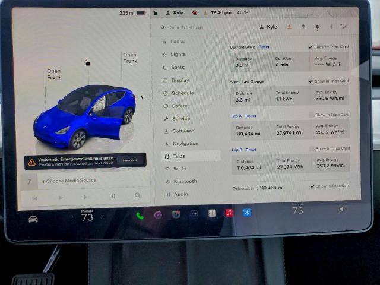
Task: Open the Locks settings menu
Action: 174,42
